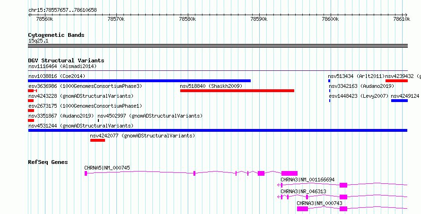Click the black tick mark under nsv4502997
Screen dimensions: 421x214
[x=98, y=120]
